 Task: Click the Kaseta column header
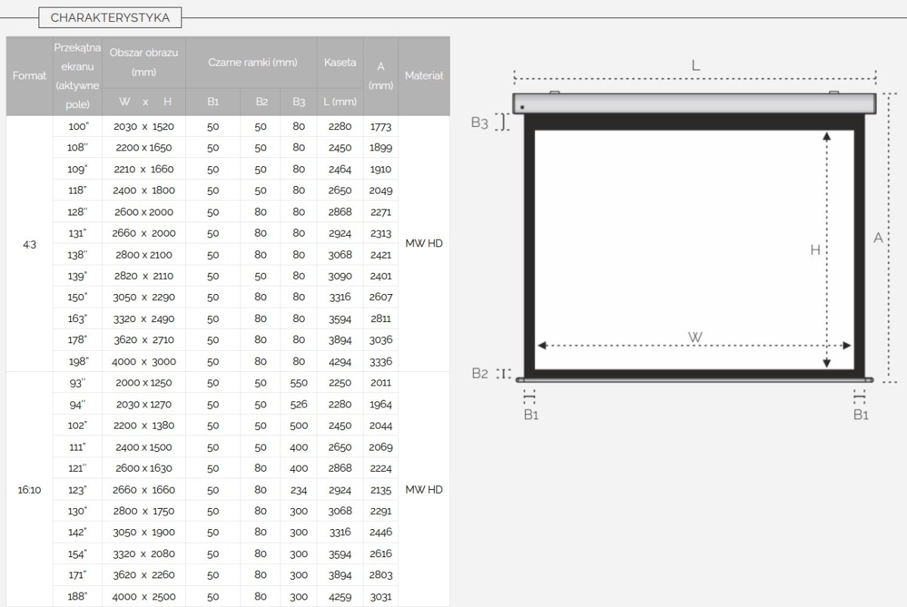(340, 62)
